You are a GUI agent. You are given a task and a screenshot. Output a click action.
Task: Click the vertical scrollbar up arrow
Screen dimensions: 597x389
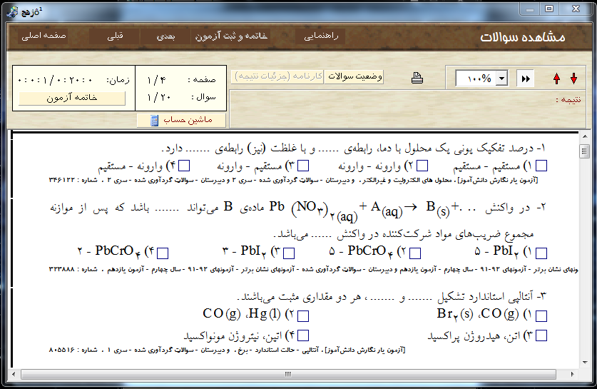click(x=585, y=136)
